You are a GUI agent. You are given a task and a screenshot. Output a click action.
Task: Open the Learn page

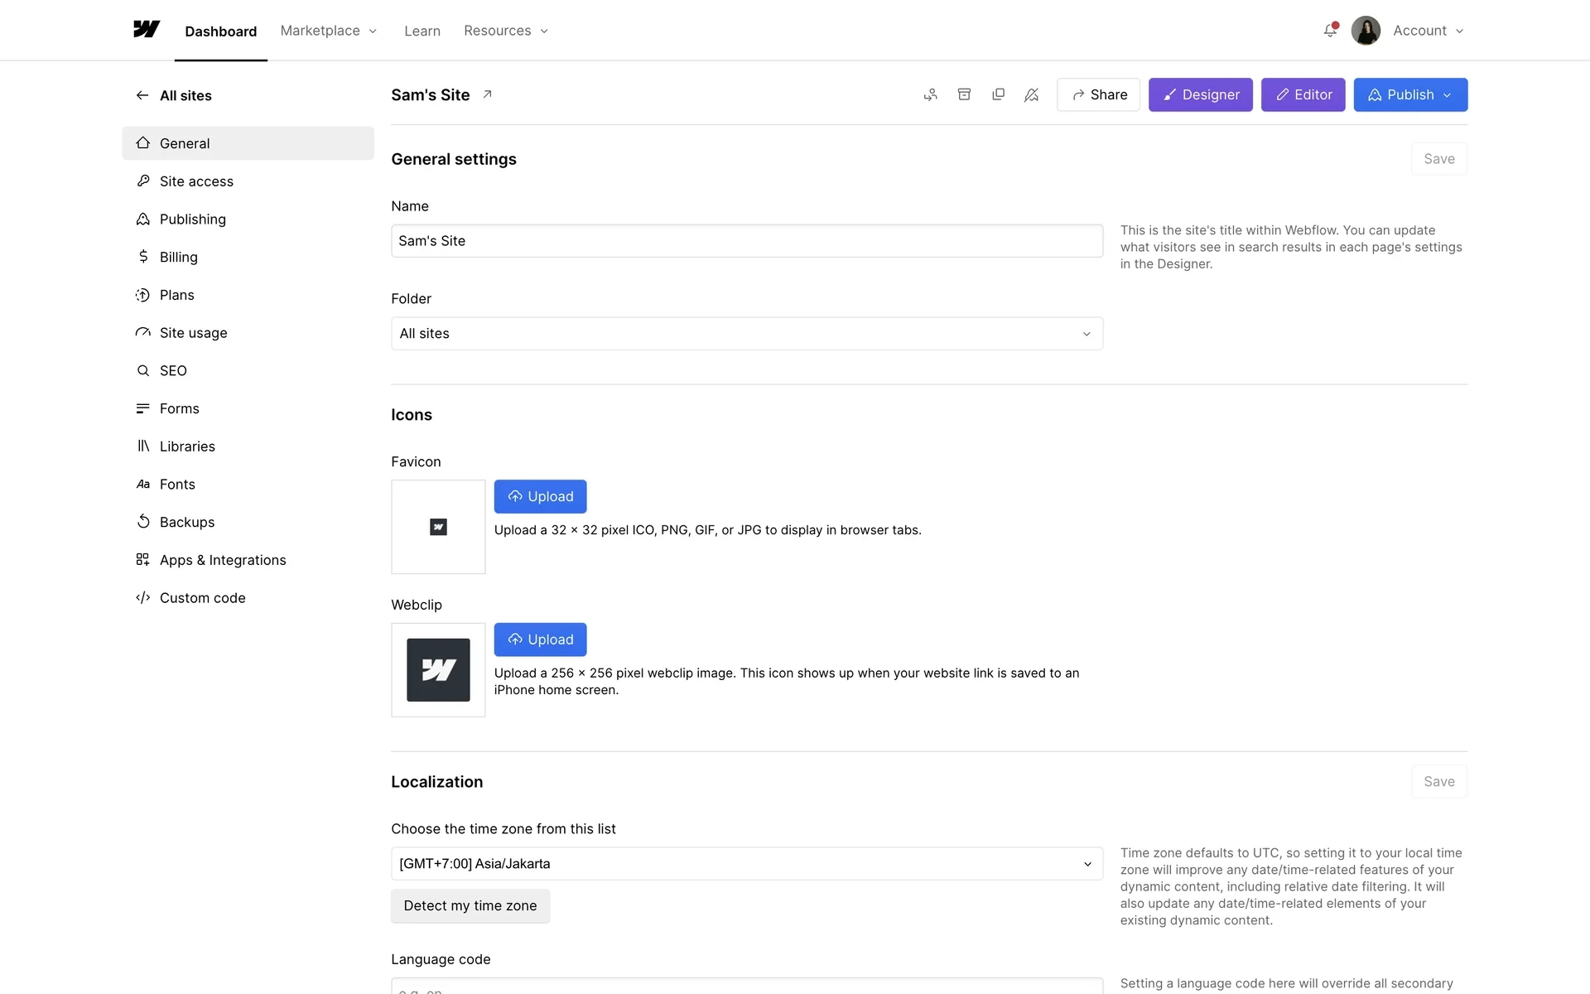click(422, 31)
